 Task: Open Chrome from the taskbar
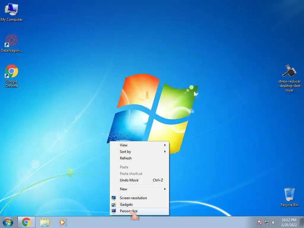(26, 222)
